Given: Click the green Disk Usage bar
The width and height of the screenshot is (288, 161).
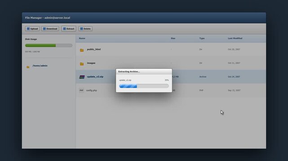Looking at the screenshot, I should click(x=49, y=45).
